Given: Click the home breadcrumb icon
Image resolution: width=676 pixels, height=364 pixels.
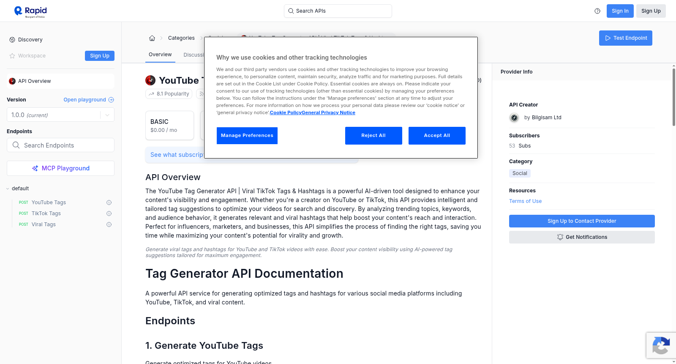Looking at the screenshot, I should [x=152, y=38].
